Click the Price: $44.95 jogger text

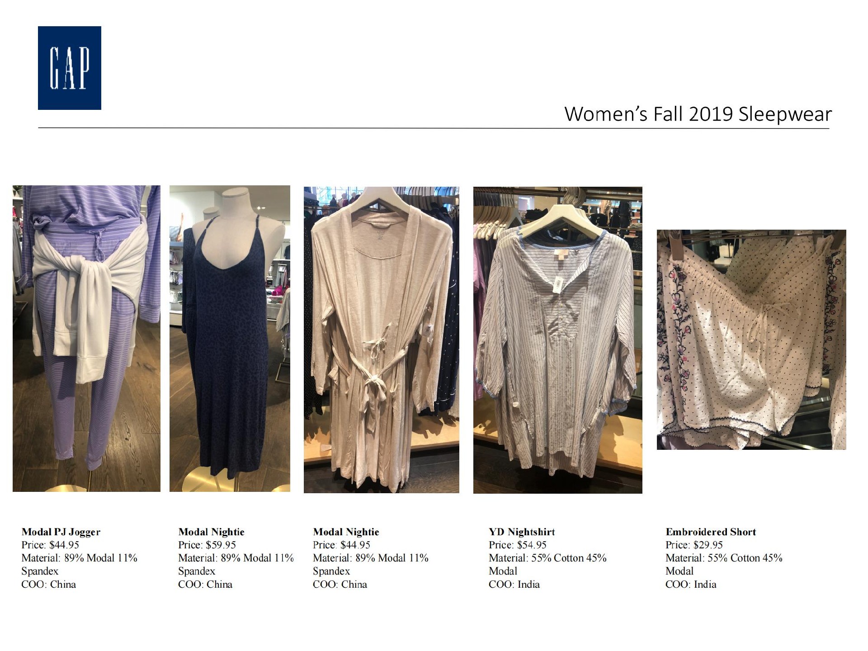coord(50,545)
